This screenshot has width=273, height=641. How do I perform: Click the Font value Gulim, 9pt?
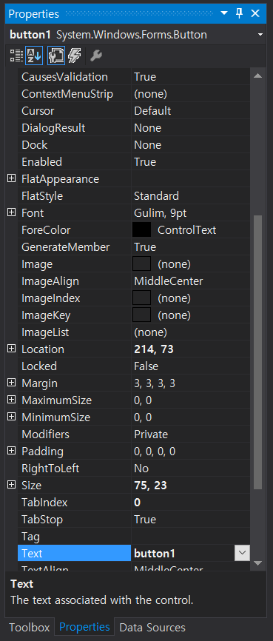point(161,213)
